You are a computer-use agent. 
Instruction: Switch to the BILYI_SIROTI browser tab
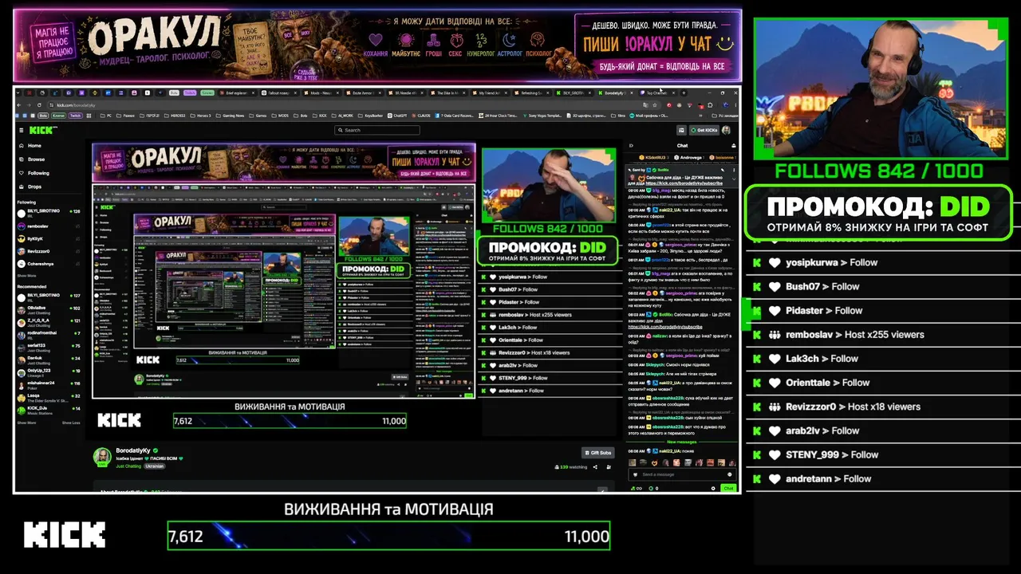point(574,92)
